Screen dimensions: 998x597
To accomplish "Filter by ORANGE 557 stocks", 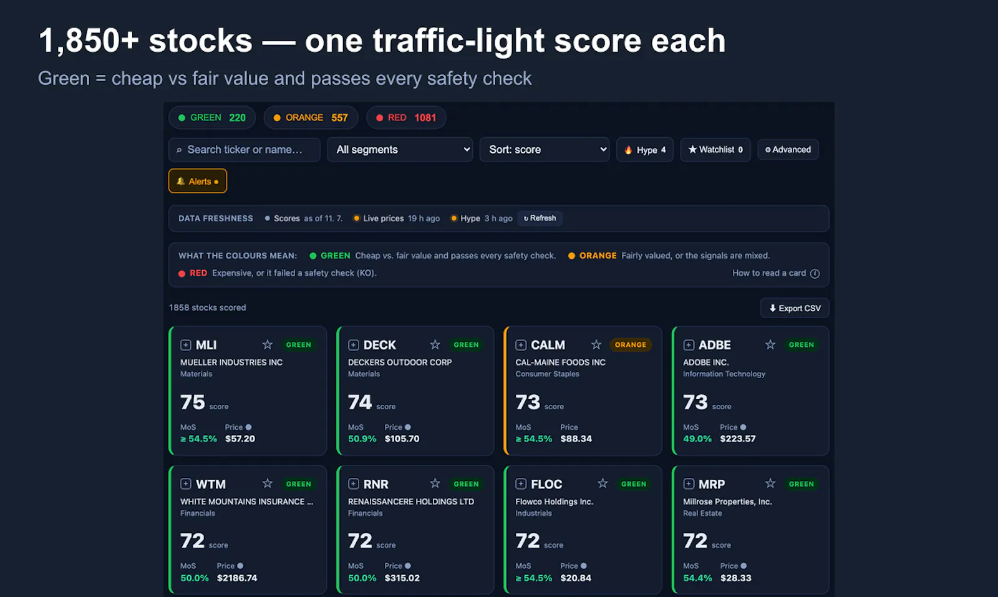I will (311, 117).
